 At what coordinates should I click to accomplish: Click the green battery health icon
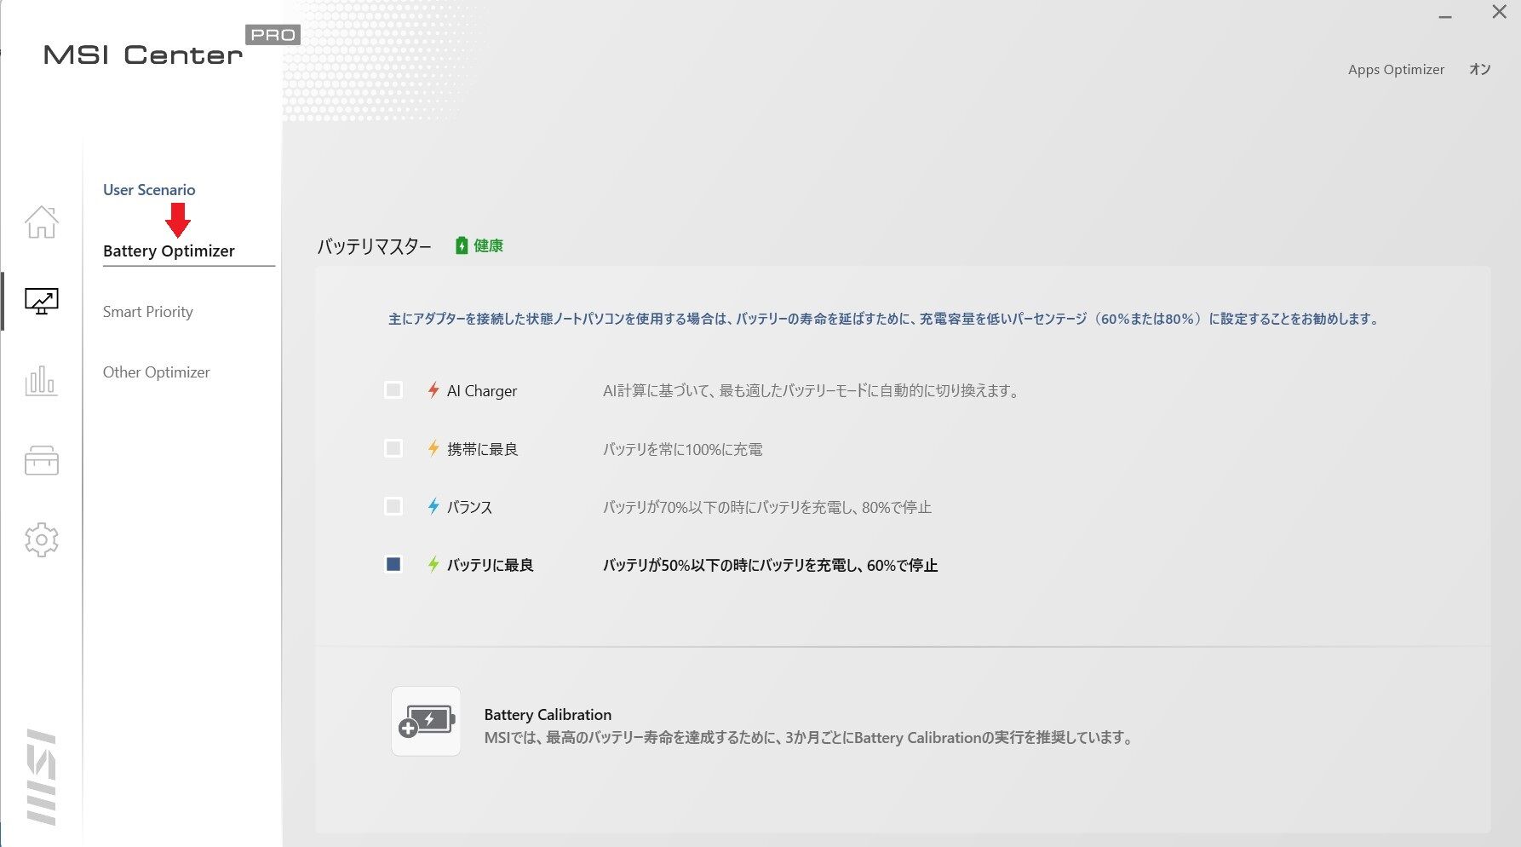click(x=462, y=245)
